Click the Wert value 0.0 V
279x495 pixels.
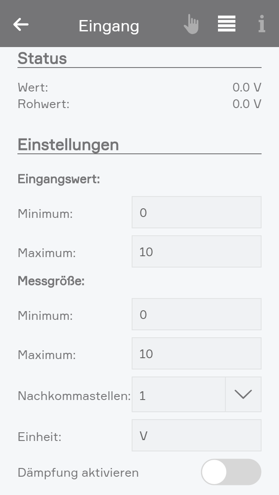click(247, 88)
